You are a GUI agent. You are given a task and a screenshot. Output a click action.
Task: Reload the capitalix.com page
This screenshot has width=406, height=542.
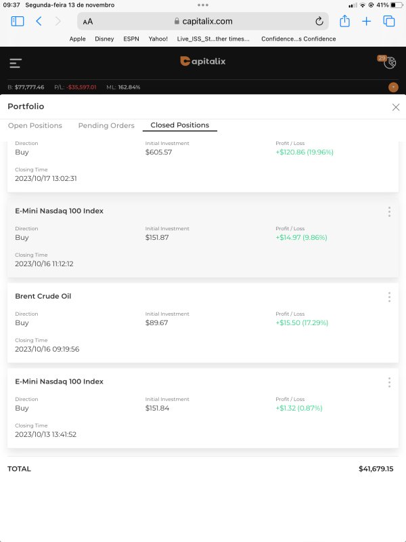click(x=319, y=21)
